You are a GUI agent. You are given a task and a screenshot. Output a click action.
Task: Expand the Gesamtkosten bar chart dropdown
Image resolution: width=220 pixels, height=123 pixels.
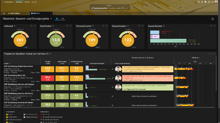pyautogui.click(x=164, y=26)
